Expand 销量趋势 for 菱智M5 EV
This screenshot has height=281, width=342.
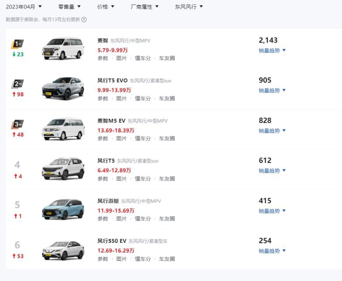[272, 131]
